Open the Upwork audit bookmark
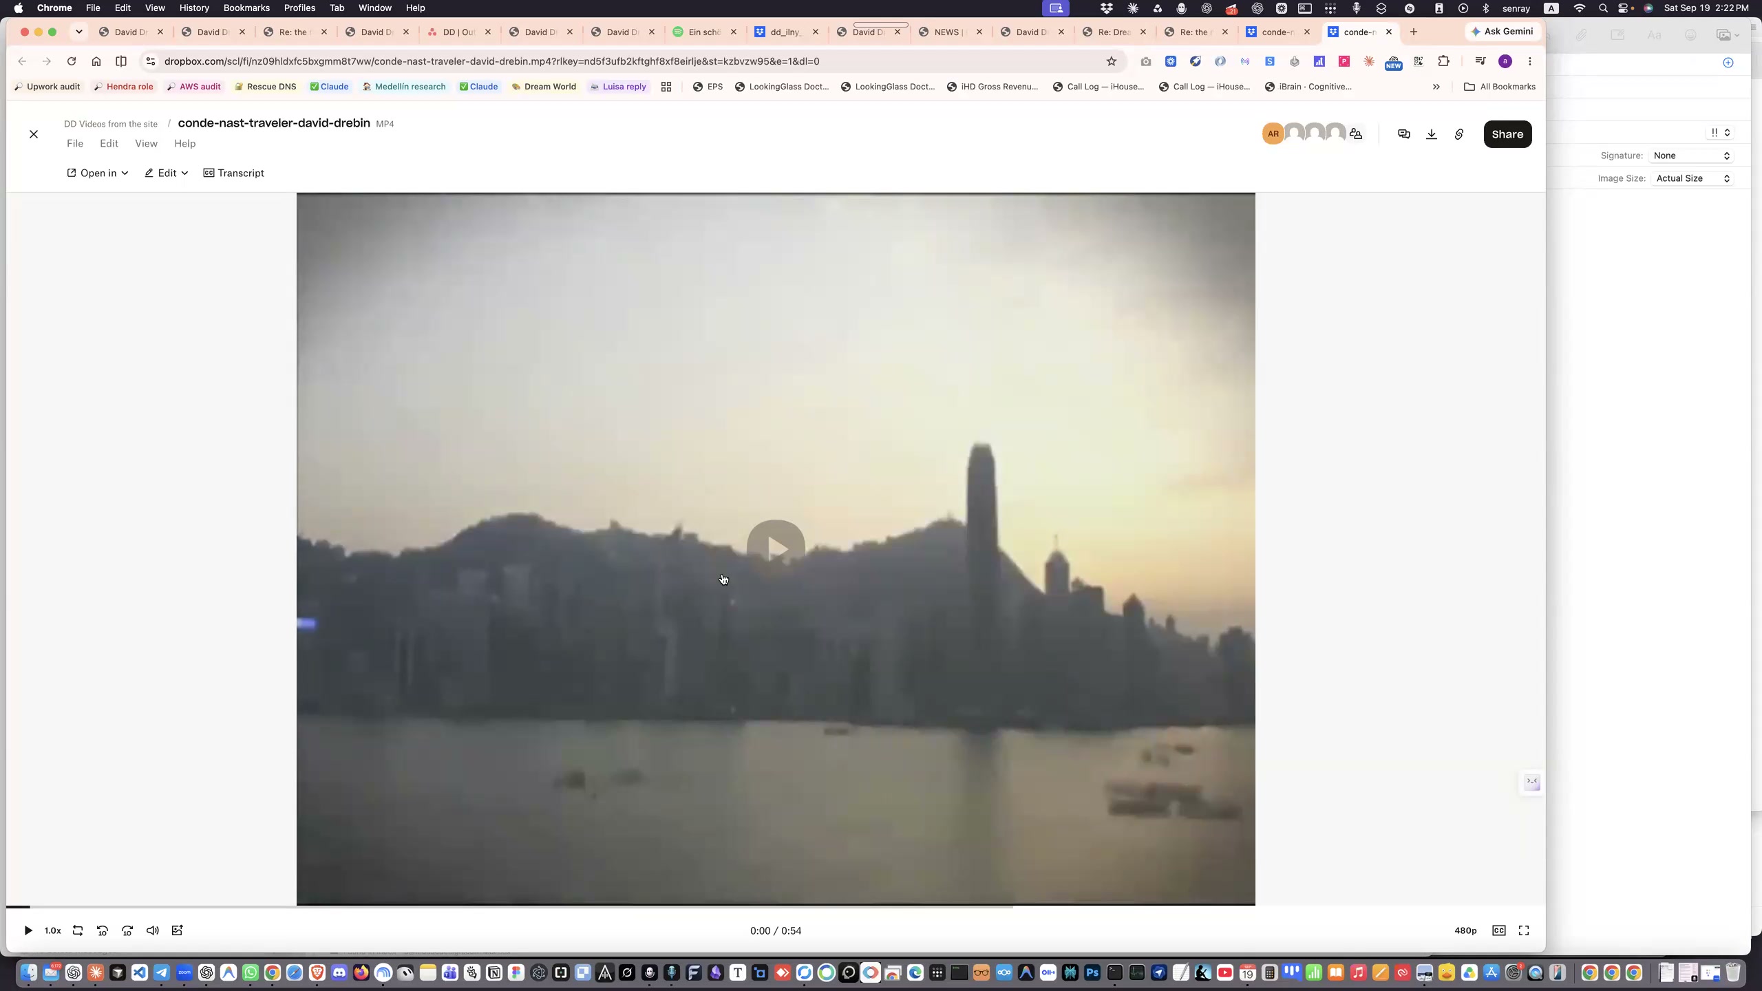This screenshot has height=991, width=1762. point(47,87)
